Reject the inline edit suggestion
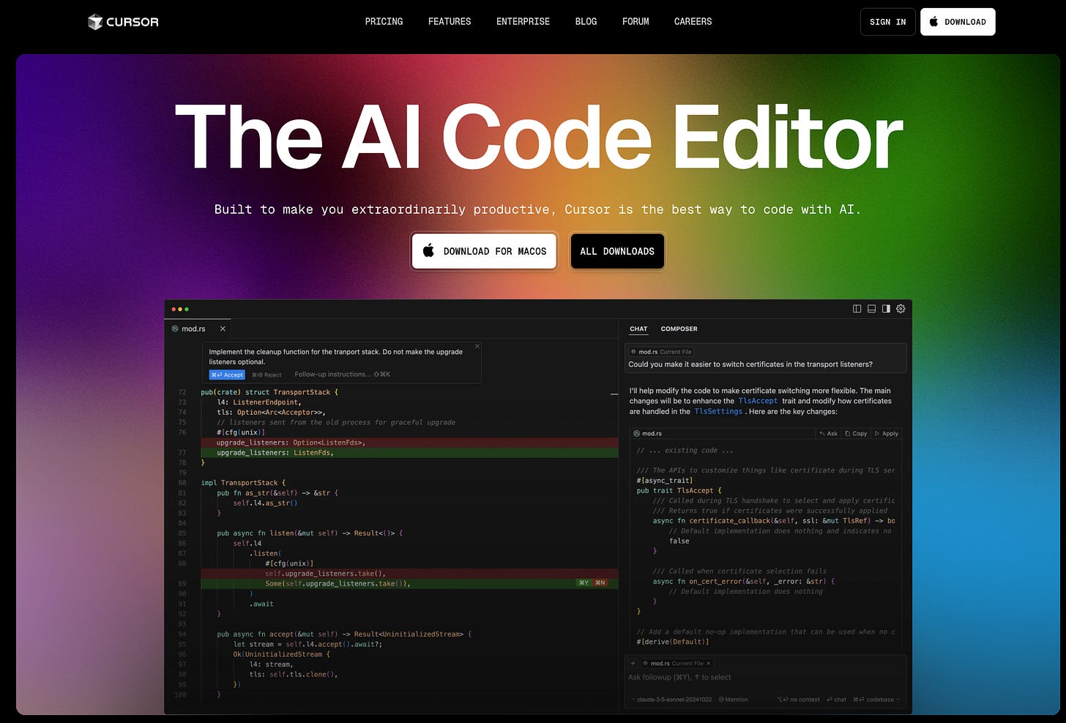This screenshot has height=723, width=1066. click(x=266, y=374)
